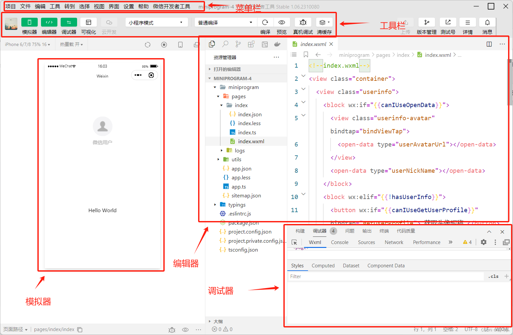Click the Styles Filter input field

tap(386, 277)
